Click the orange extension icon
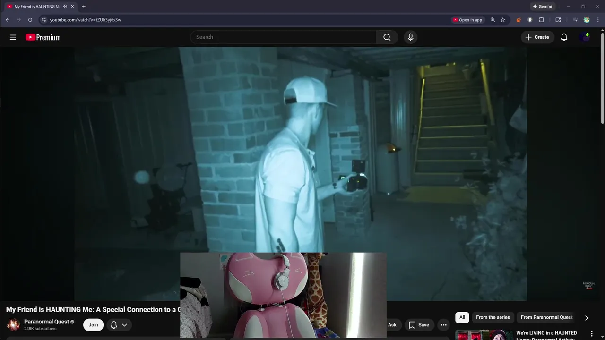The width and height of the screenshot is (605, 340). 519,20
